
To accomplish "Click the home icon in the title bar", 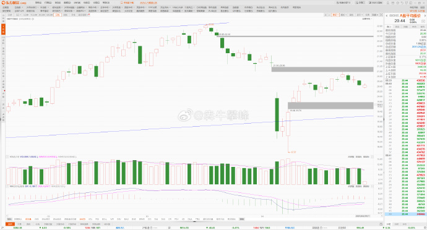I will [x=397, y=2].
